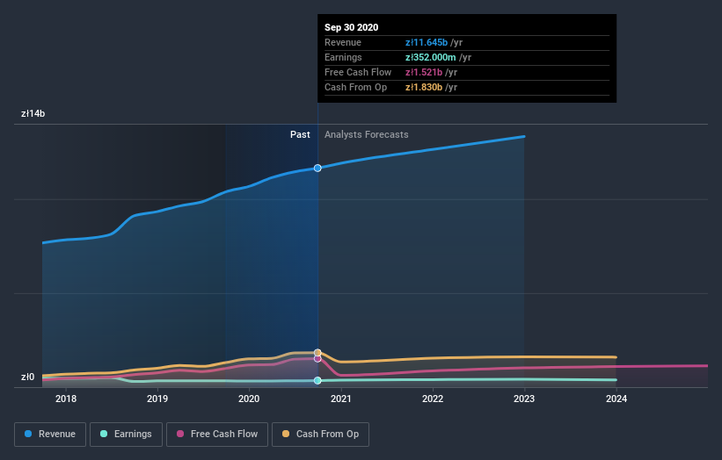Click the end of the revenue forecast line
The height and width of the screenshot is (460, 722).
pos(524,136)
